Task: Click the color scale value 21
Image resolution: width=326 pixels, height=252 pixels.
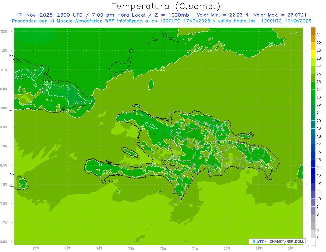Action: (319, 113)
